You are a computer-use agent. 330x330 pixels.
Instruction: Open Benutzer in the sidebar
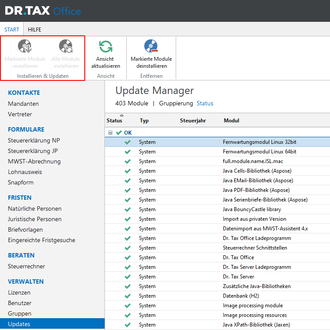(x=20, y=303)
